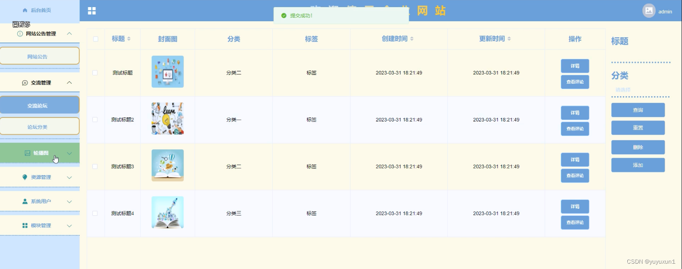Click 查看评论 button for 测试标题2
Screen dimensions: 682x269
click(575, 129)
